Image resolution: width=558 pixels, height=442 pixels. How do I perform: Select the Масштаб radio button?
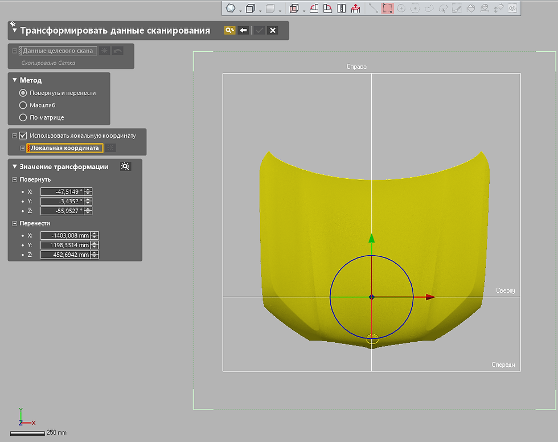23,105
